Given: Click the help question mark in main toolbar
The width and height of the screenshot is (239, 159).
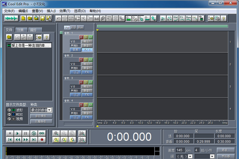Looking at the screenshot, I should tap(224, 18).
